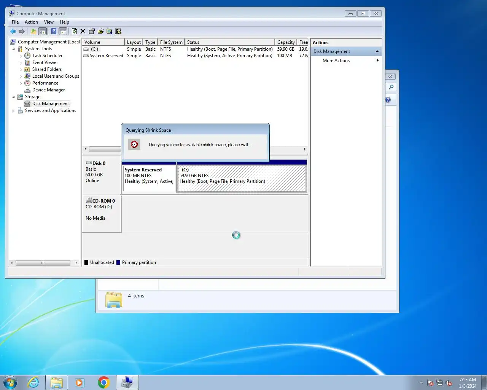Viewport: 487px width, 390px height.
Task: Sort by the Capacity column header
Action: (286, 42)
